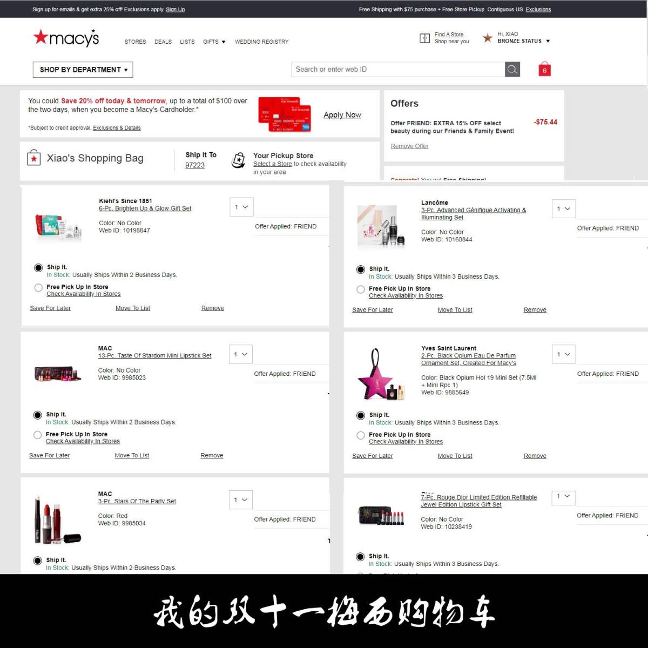Open quantity dropdown for Dior set
This screenshot has height=648, width=648.
tap(563, 497)
